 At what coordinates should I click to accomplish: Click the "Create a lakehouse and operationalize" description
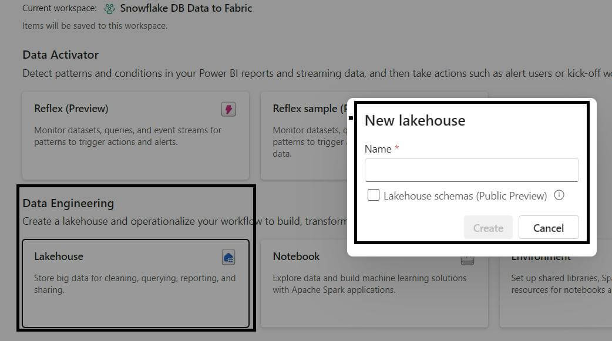184,221
